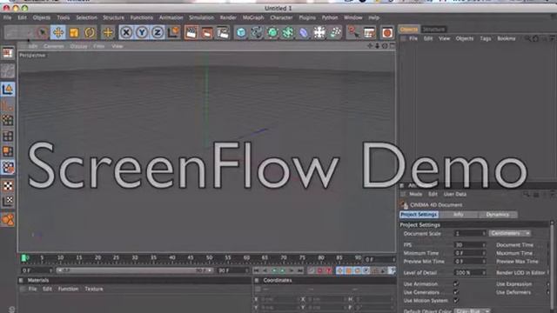Click the red record keyframe button

(319, 270)
